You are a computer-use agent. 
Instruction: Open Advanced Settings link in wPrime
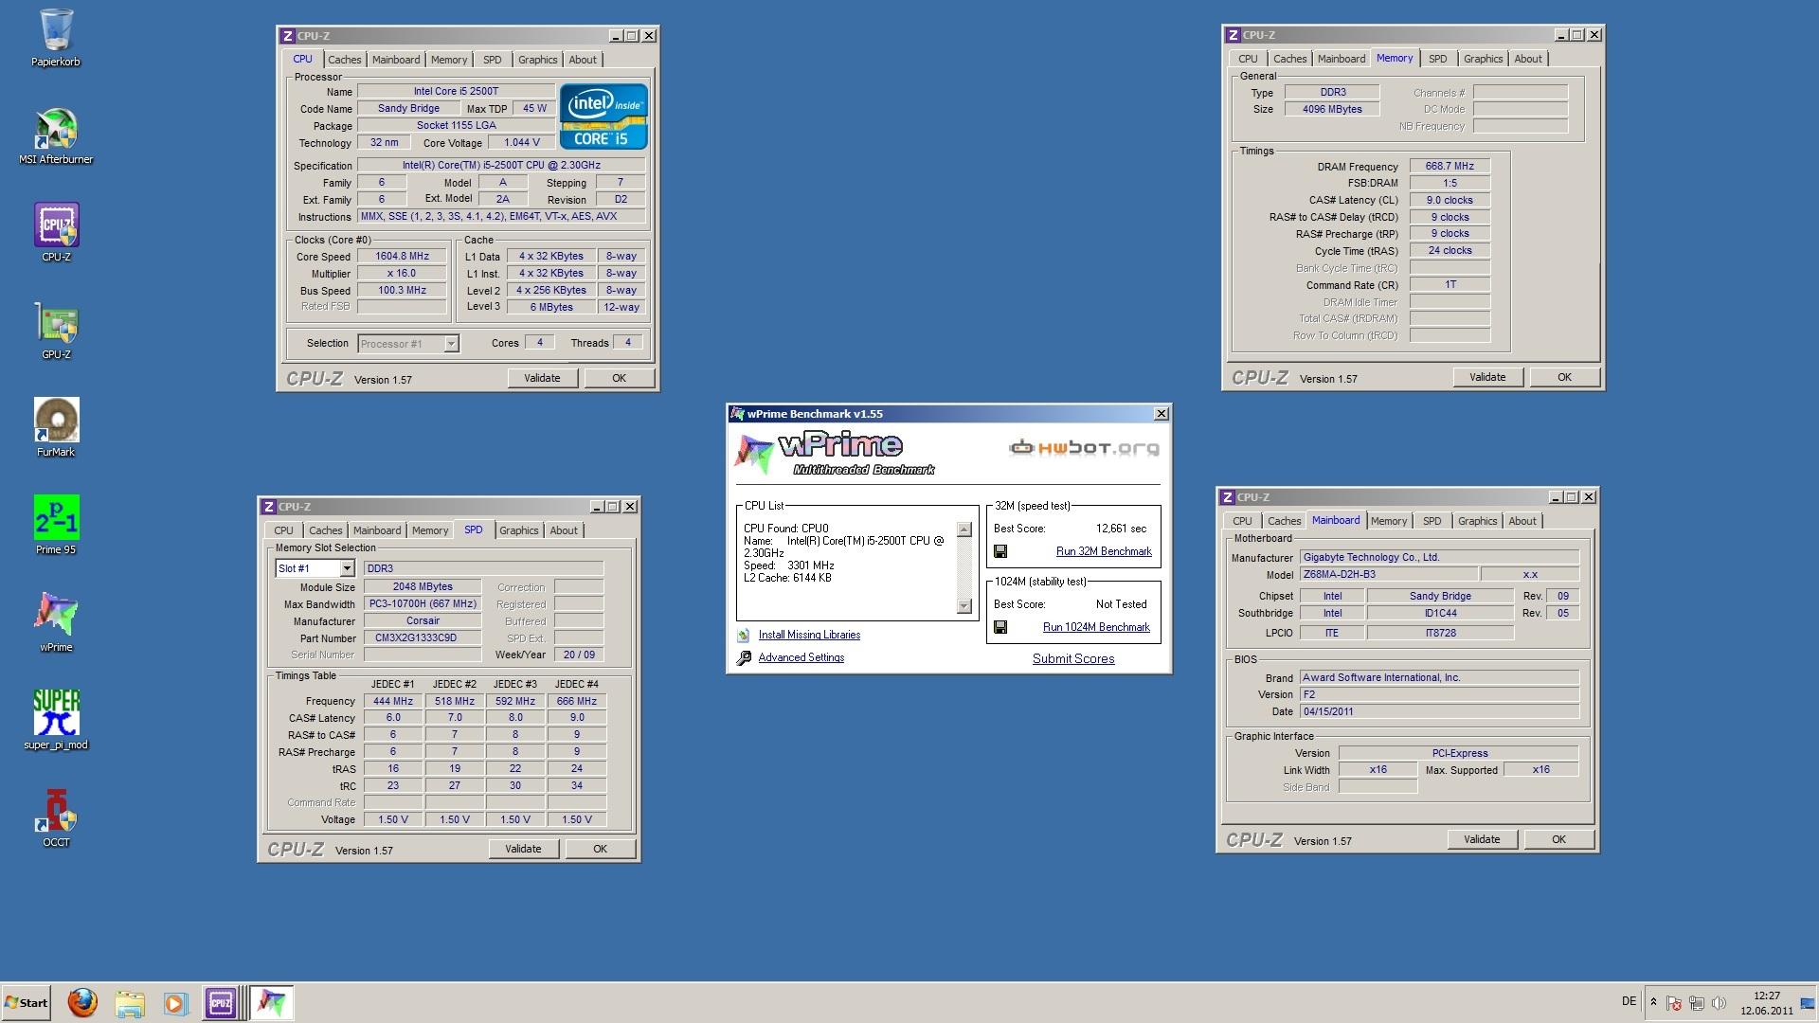point(801,657)
